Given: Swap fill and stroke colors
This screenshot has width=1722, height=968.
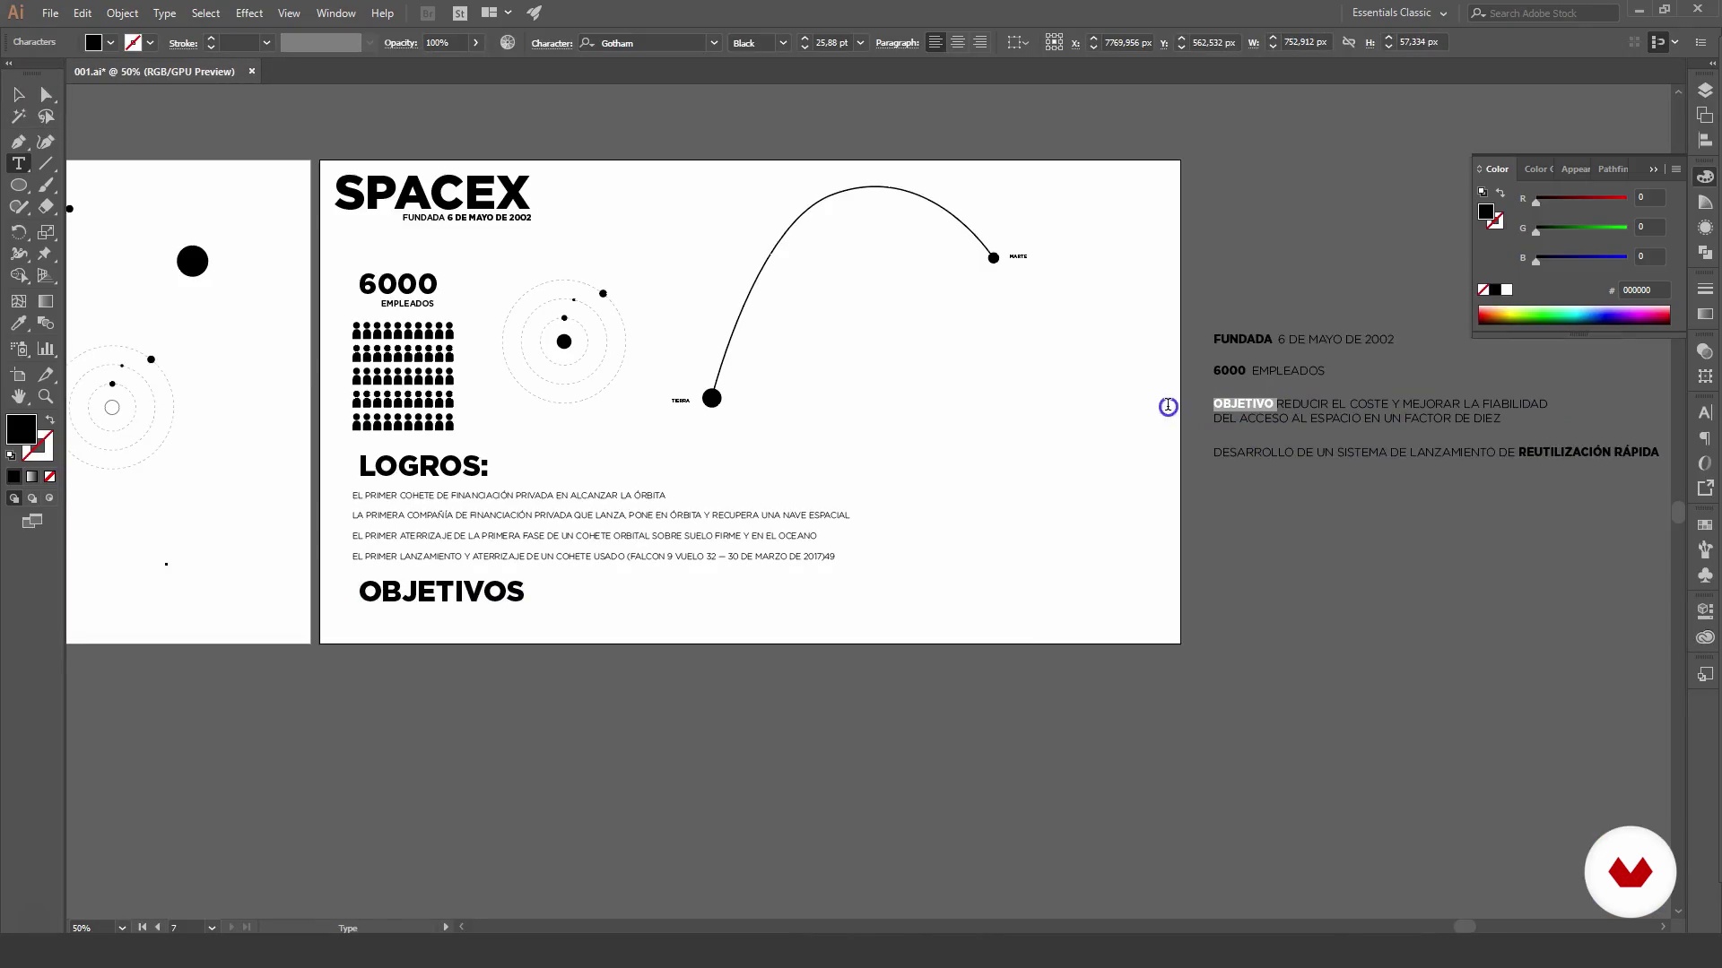Looking at the screenshot, I should coord(50,419).
